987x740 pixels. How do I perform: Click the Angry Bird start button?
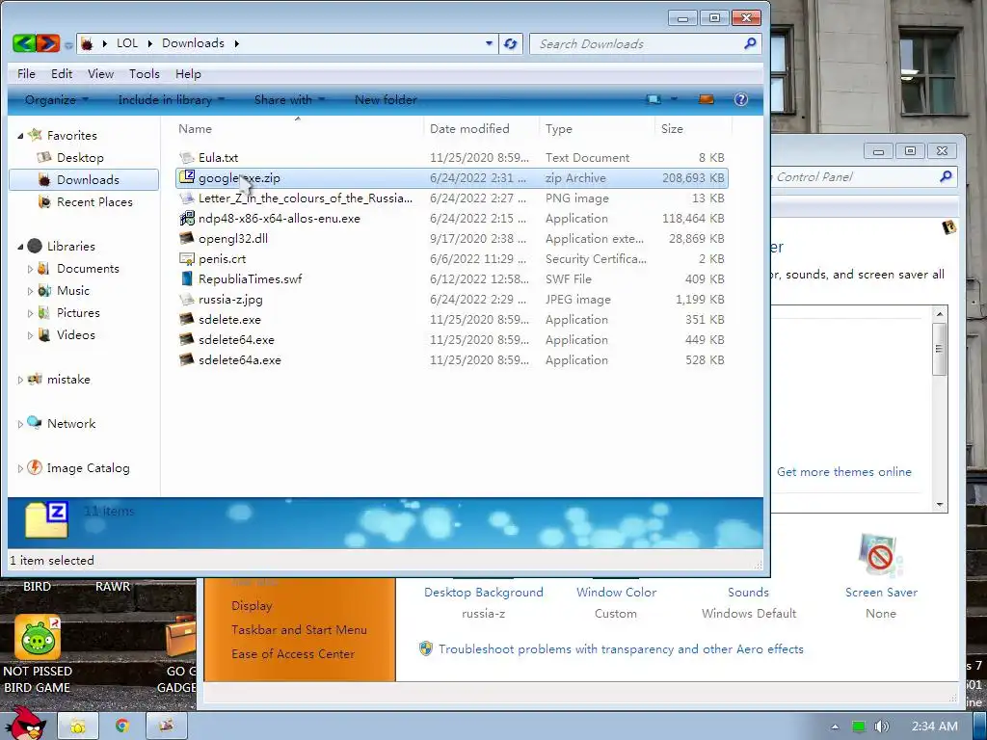(x=25, y=723)
